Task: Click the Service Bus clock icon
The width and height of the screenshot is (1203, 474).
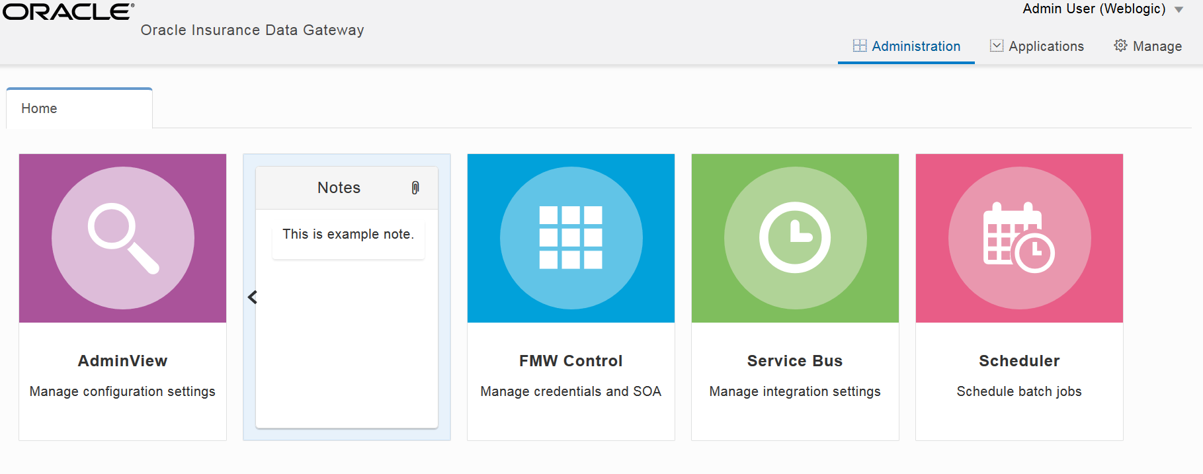Action: coord(795,238)
